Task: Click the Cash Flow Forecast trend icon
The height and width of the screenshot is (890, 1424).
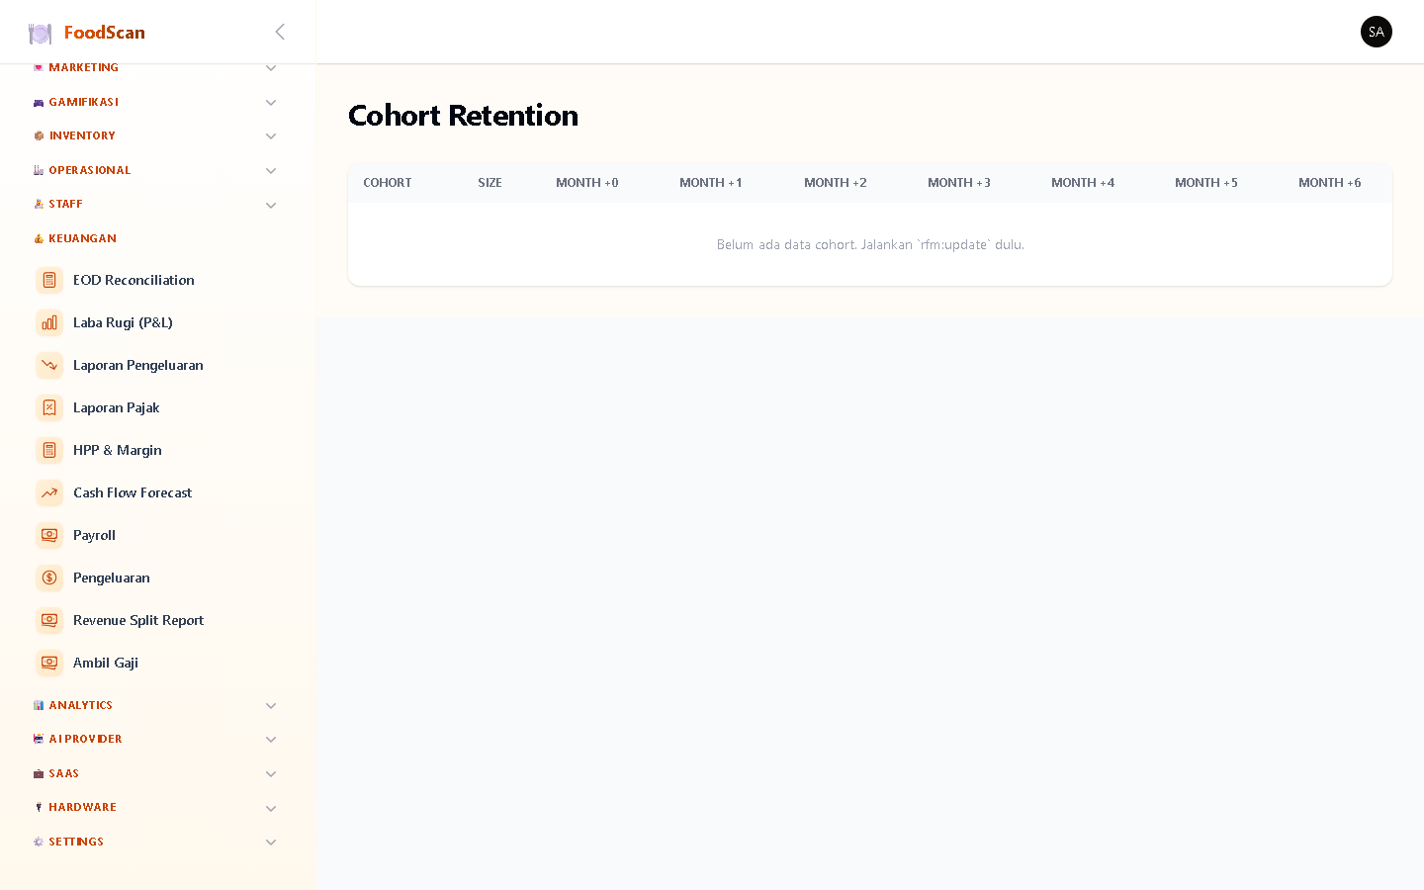Action: 49,492
